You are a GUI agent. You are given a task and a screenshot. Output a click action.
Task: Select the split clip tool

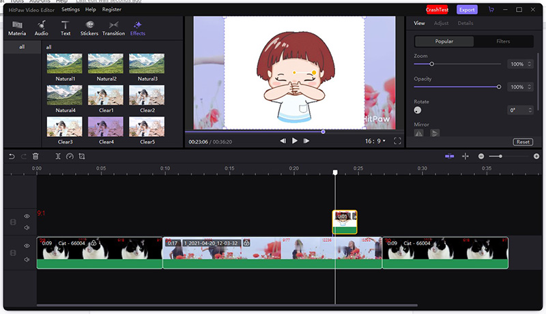pos(58,156)
